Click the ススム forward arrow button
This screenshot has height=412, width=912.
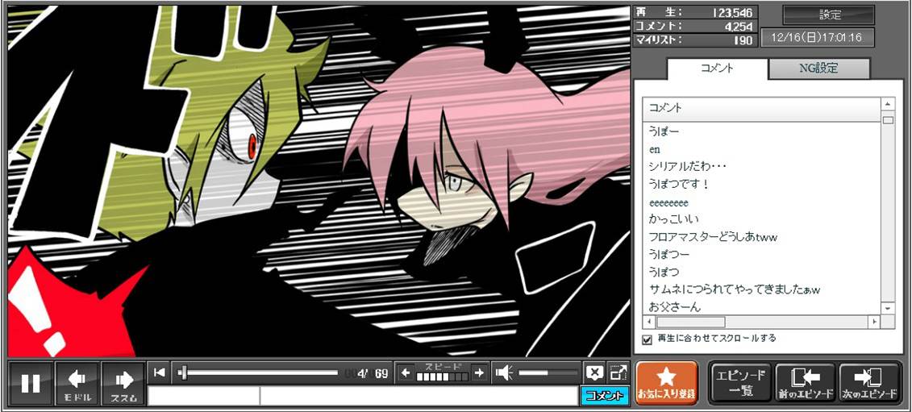pos(123,383)
